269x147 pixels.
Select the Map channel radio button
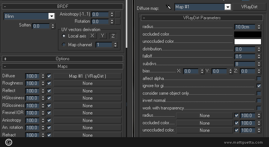[x=64, y=45]
